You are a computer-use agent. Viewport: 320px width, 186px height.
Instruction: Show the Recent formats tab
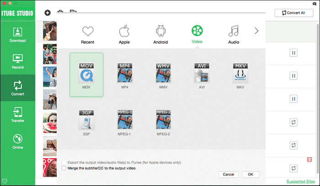[88, 35]
